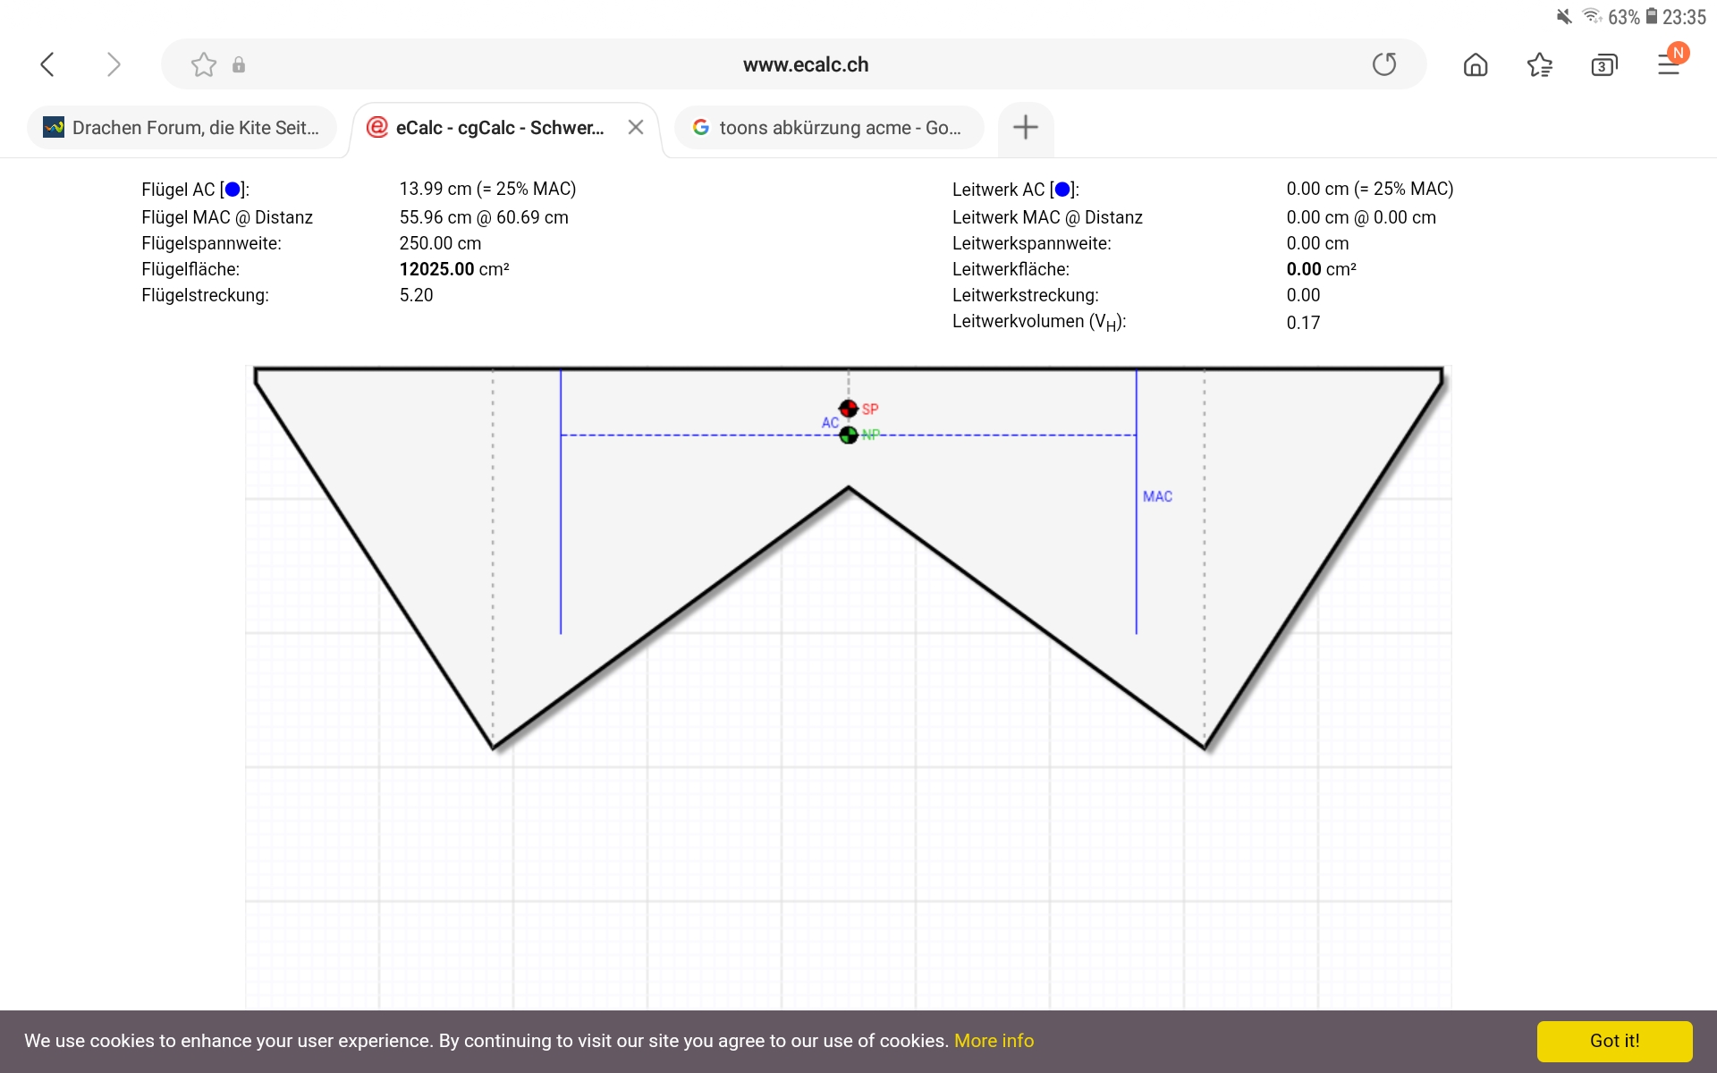Open the More info cookie link
The width and height of the screenshot is (1717, 1073).
[994, 1041]
